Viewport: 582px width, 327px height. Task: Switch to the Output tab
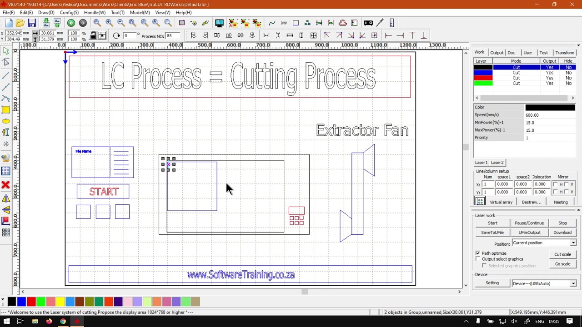(497, 53)
